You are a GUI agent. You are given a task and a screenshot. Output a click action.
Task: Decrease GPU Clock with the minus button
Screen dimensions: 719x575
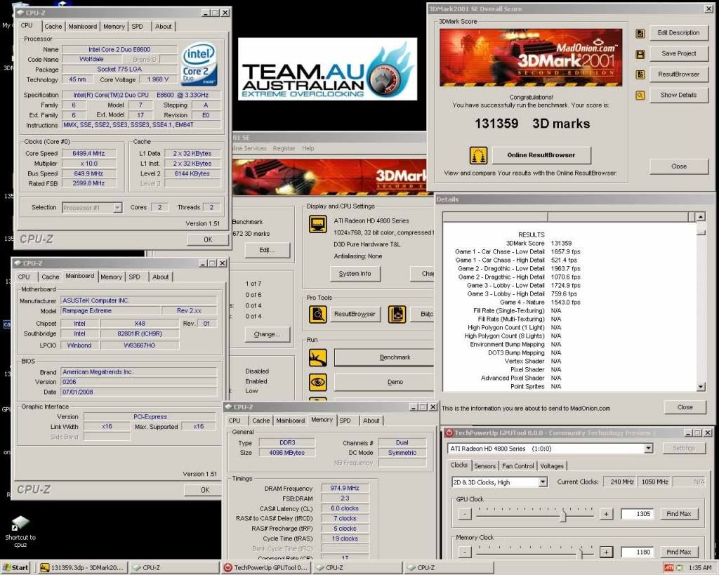(x=464, y=514)
